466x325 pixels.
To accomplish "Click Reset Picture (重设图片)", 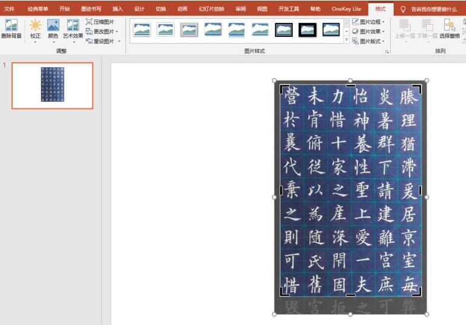I will click(100, 41).
